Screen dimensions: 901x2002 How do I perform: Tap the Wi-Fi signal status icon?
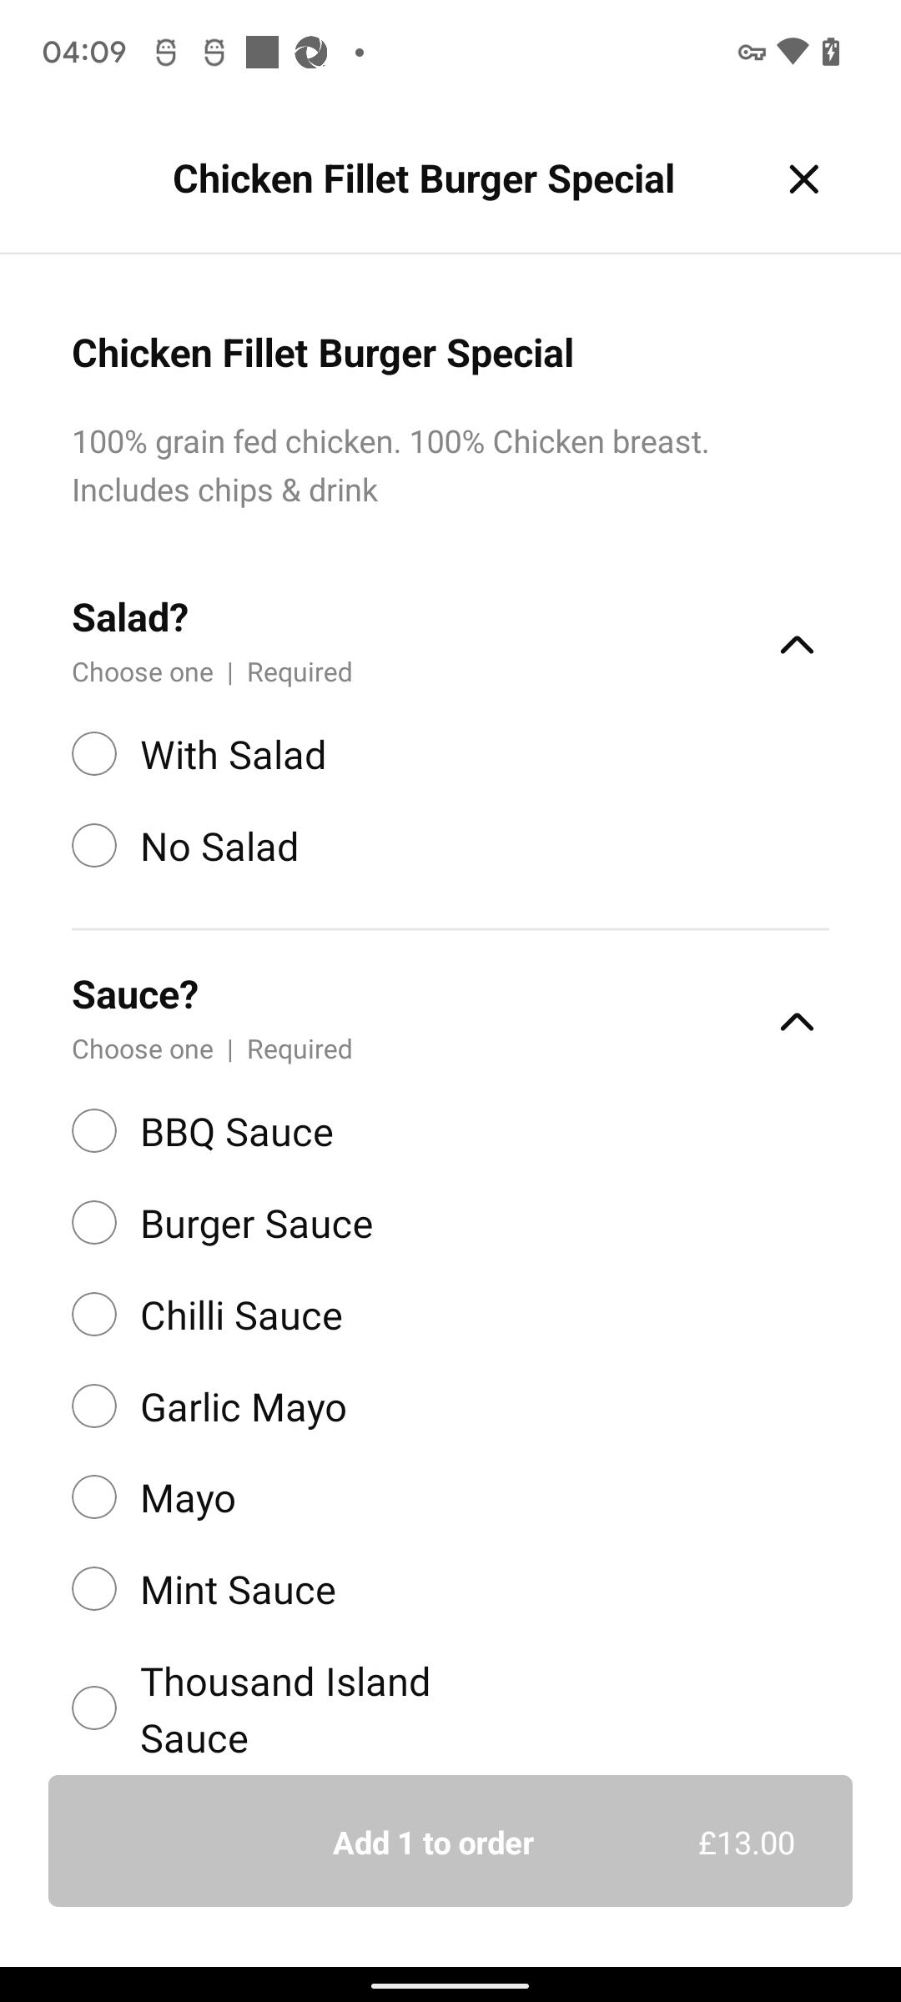click(x=792, y=52)
